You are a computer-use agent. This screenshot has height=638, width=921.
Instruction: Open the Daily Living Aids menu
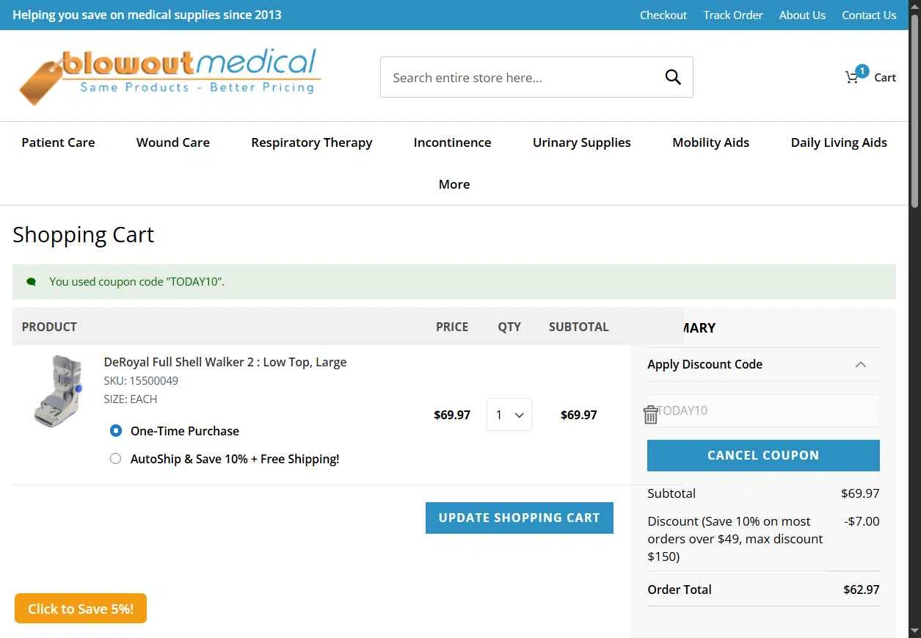click(839, 142)
